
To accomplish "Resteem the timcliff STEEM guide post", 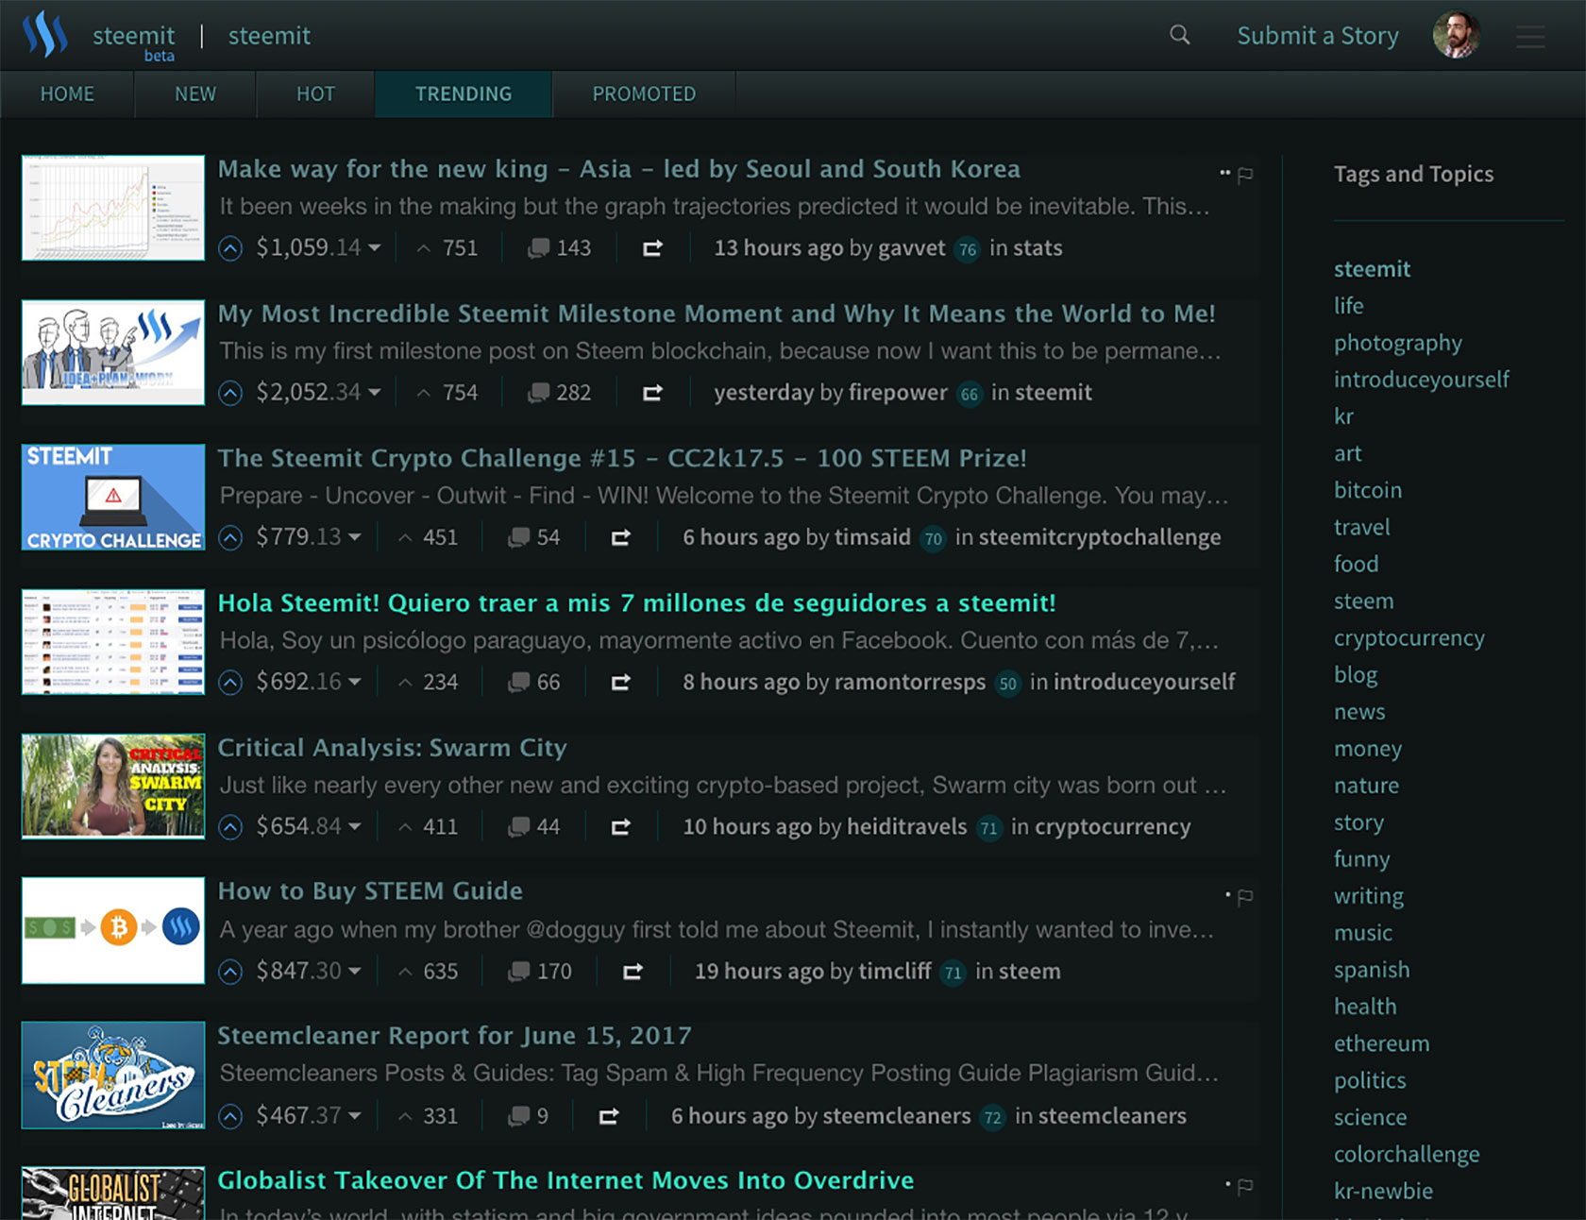I will coord(633,971).
